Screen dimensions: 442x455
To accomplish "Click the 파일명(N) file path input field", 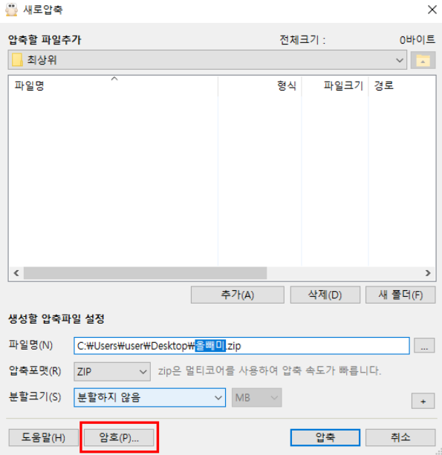I will pyautogui.click(x=241, y=346).
